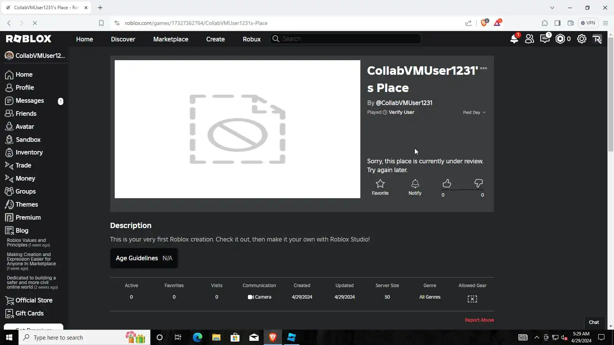Open Blog in the left sidebar
614x345 pixels.
22,230
